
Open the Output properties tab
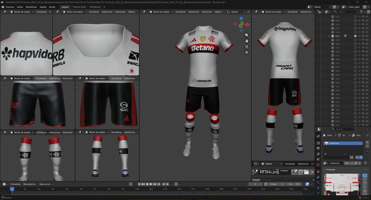[318, 148]
